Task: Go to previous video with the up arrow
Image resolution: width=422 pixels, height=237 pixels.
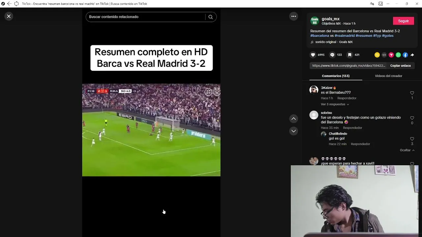Action: 293,118
